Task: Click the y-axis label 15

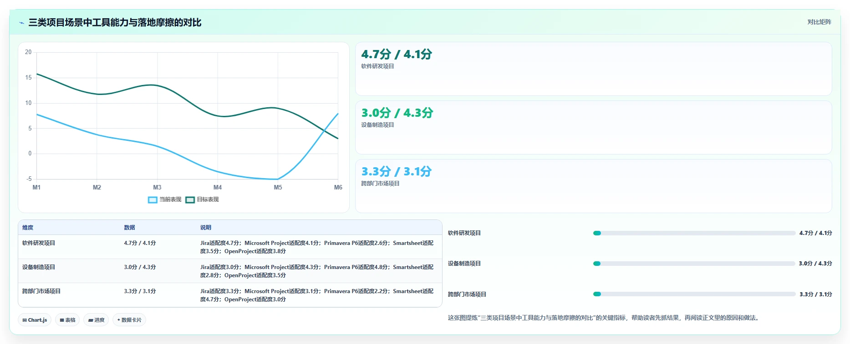Action: [28, 78]
